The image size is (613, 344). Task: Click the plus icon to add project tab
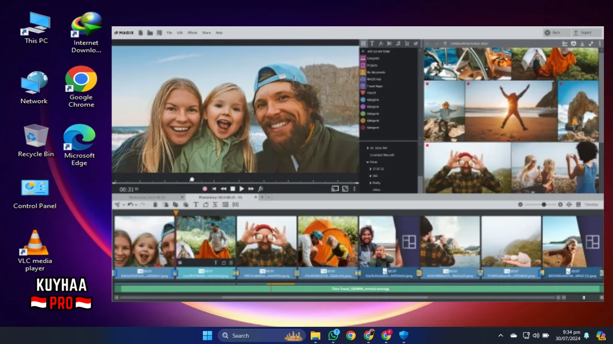point(261,197)
